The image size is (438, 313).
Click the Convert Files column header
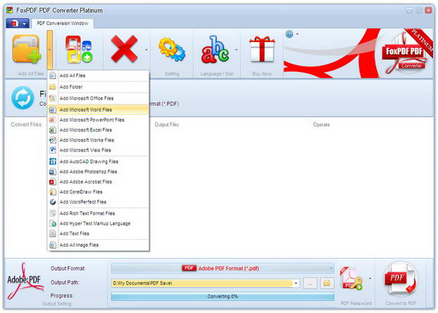[26, 125]
